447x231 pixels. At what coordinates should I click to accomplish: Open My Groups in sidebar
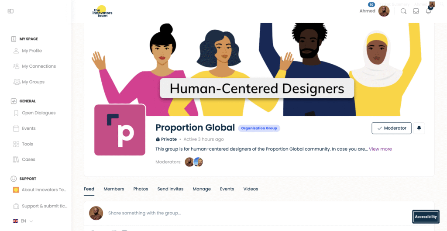pyautogui.click(x=29, y=82)
